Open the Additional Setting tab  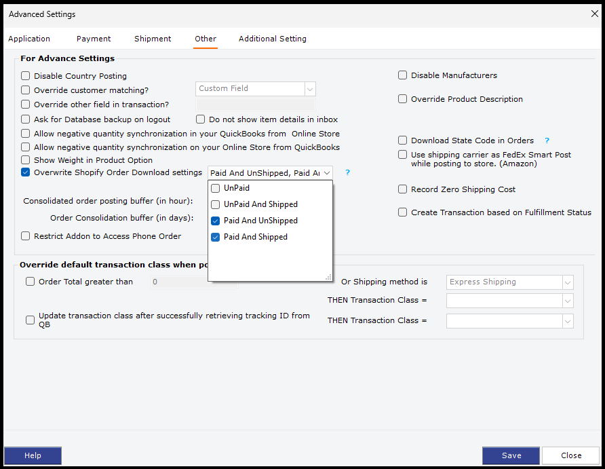[x=272, y=39]
